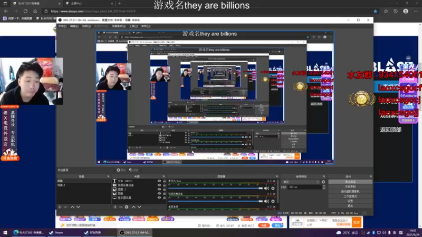The width and height of the screenshot is (422, 237).
Task: Open 视频采集设备 audio settings gear
Action: click(273, 201)
